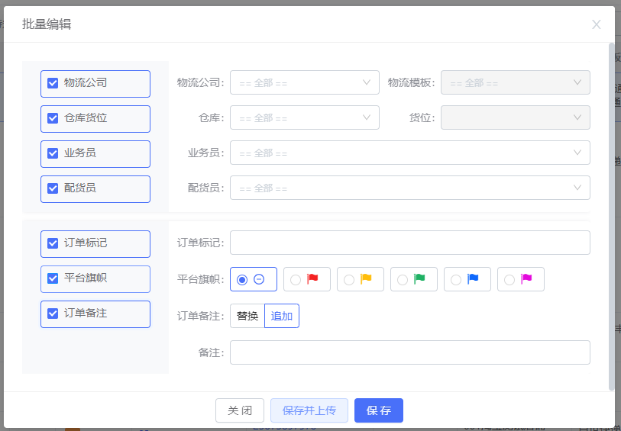Expand the 货位 dropdown
Viewport: 621px width, 431px height.
[516, 117]
